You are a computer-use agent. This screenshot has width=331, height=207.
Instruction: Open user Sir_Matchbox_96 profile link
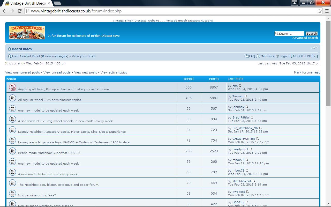[245, 128]
